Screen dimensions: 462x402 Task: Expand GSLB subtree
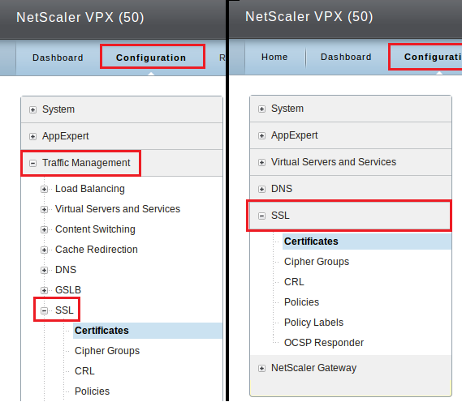[44, 290]
